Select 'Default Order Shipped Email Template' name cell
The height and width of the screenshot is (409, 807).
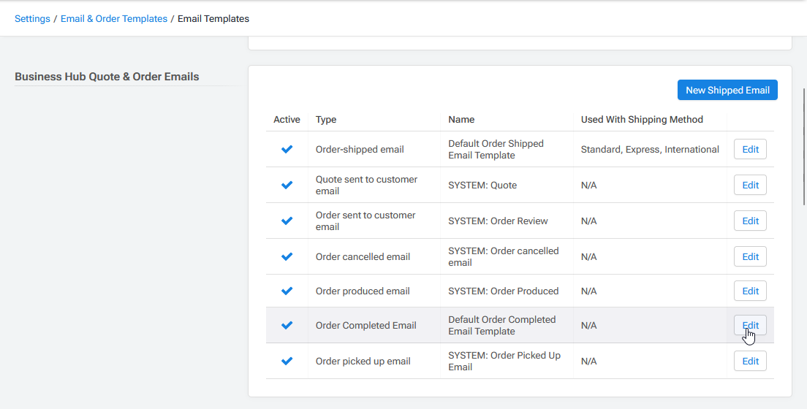coord(507,149)
